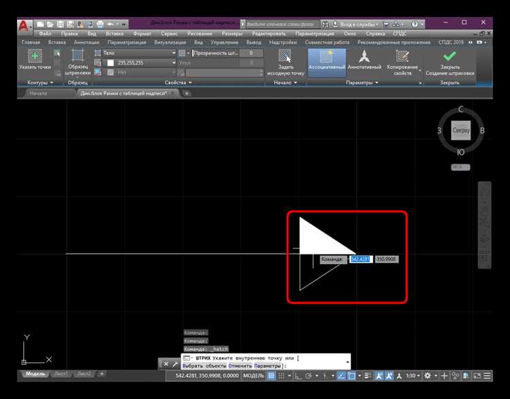Toggle snap mode dotted grid icon
This screenshot has width=510, height=399.
pos(282,376)
